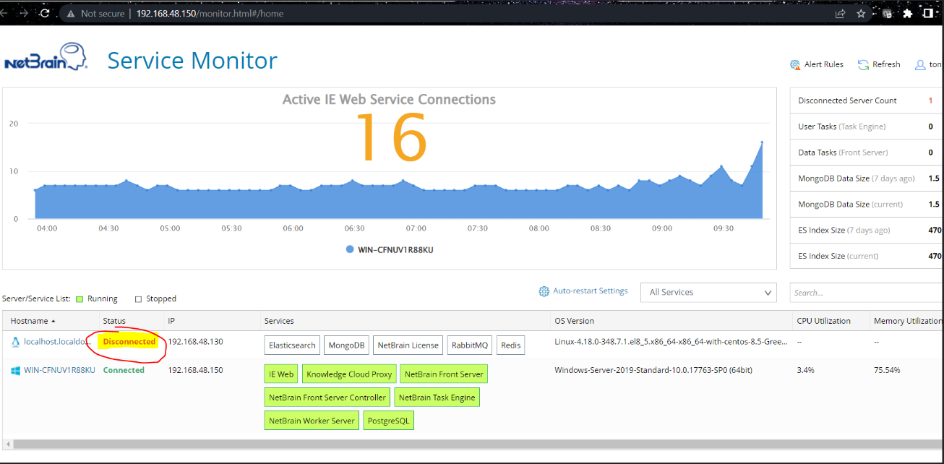Viewport: 944px width, 464px height.
Task: Click the NetBrain Worker Server button
Action: point(312,420)
